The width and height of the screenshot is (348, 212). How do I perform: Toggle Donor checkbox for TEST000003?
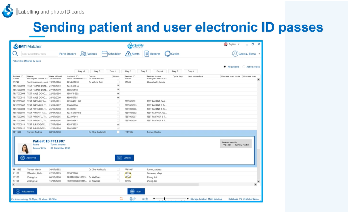tap(118, 86)
